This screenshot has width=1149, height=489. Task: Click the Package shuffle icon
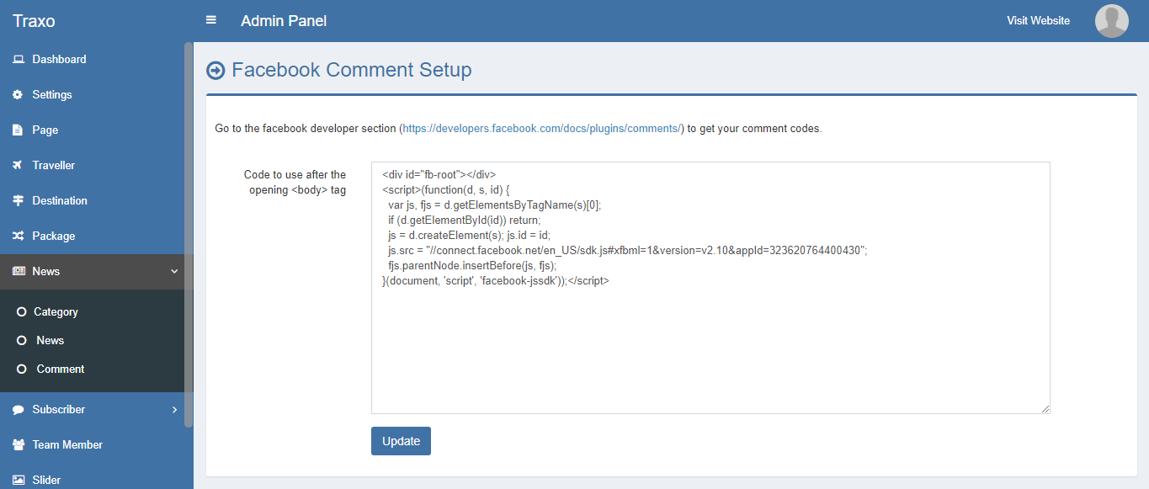pyautogui.click(x=18, y=237)
